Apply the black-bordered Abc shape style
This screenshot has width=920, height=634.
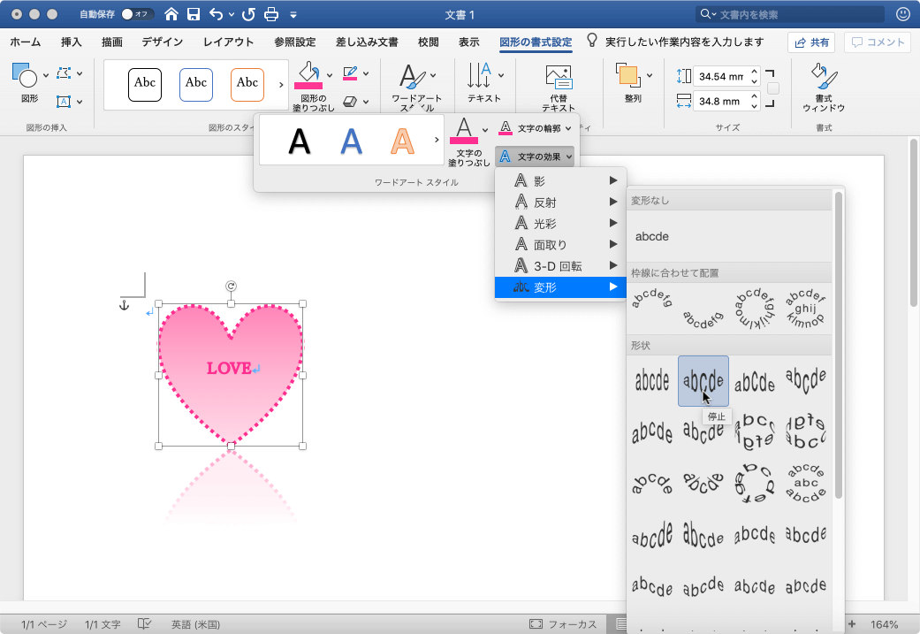click(x=145, y=85)
